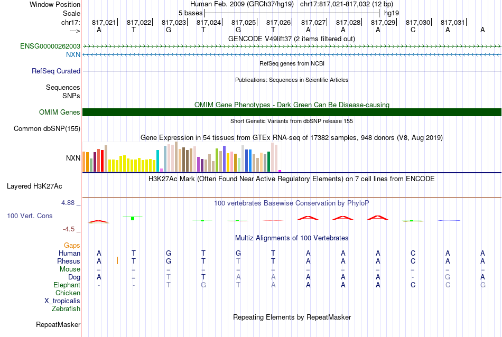The width and height of the screenshot is (502, 337).
Task: Click the Rhesus species label
Action: pos(69,261)
